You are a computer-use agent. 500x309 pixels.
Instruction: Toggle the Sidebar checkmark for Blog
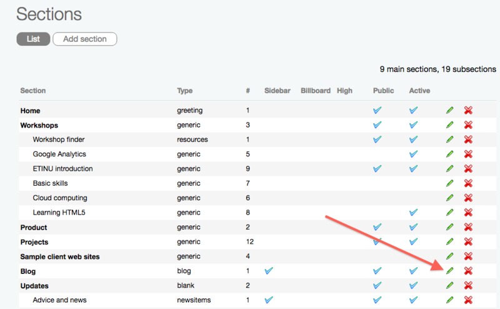coord(269,271)
